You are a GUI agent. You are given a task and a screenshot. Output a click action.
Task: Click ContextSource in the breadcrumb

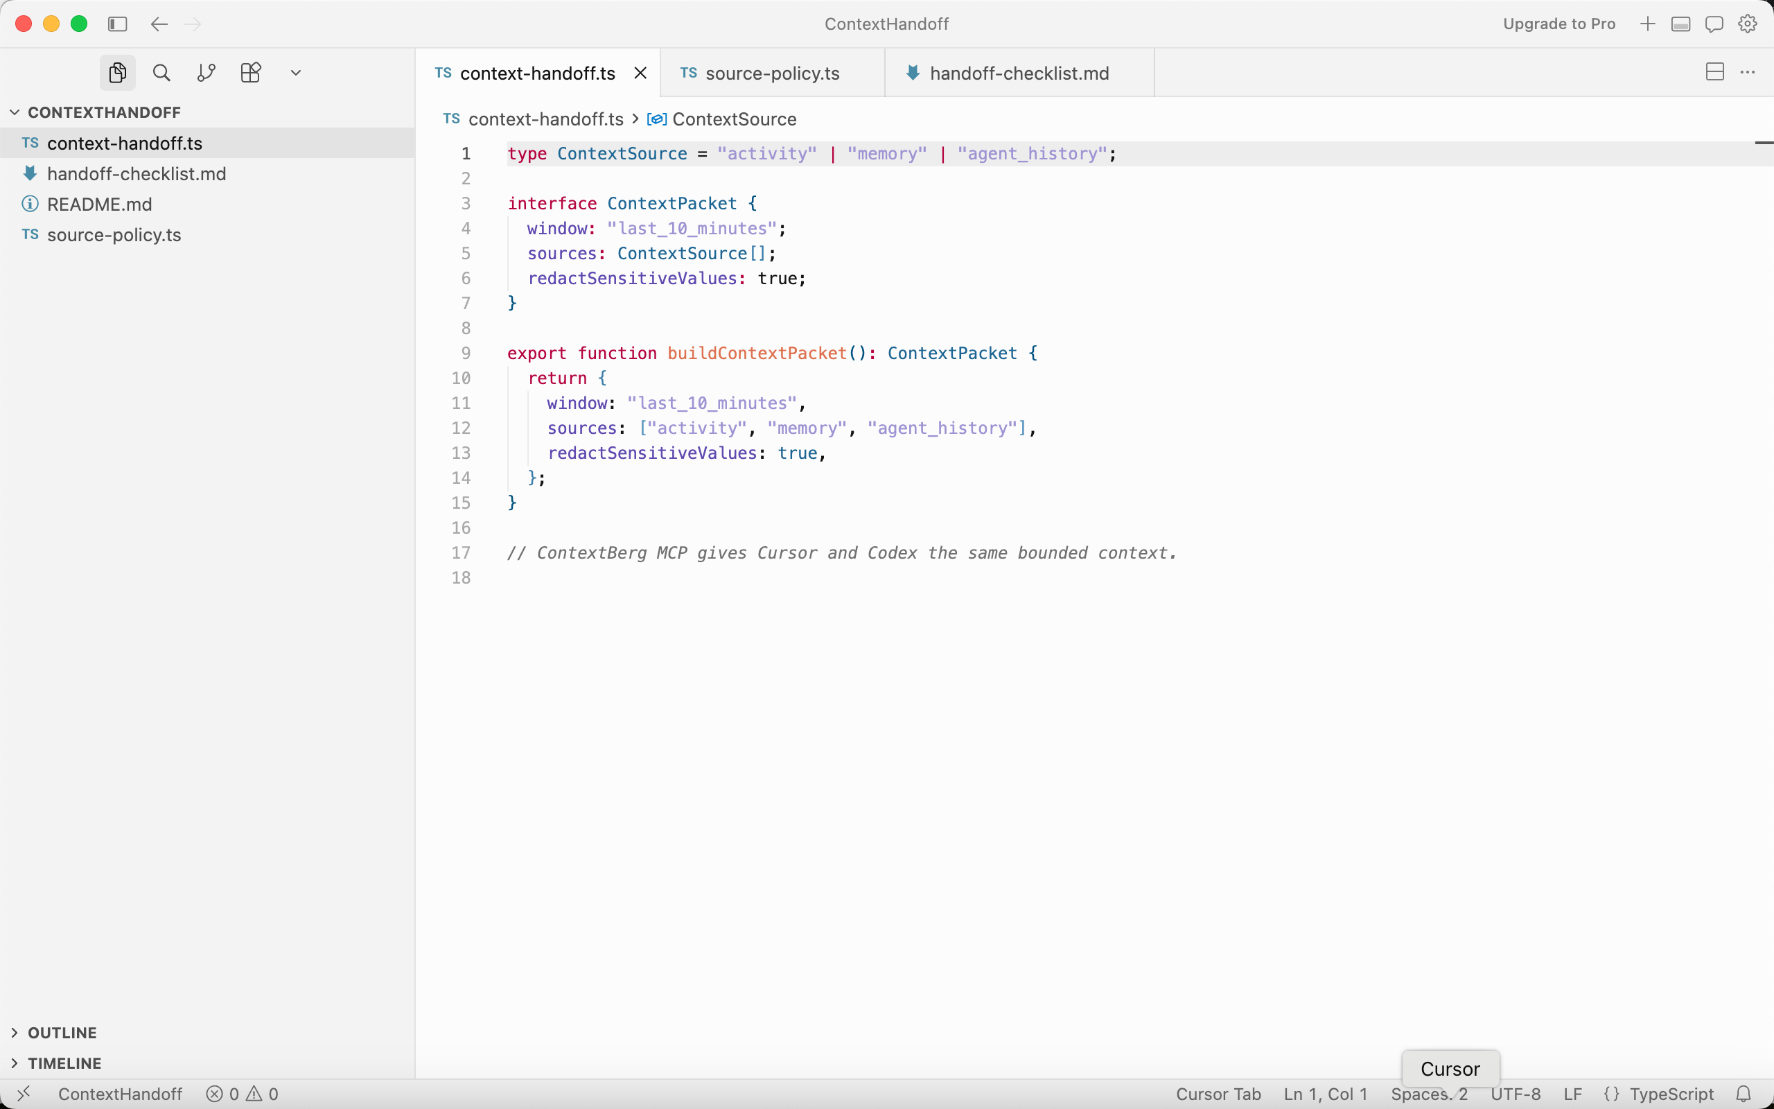click(734, 119)
